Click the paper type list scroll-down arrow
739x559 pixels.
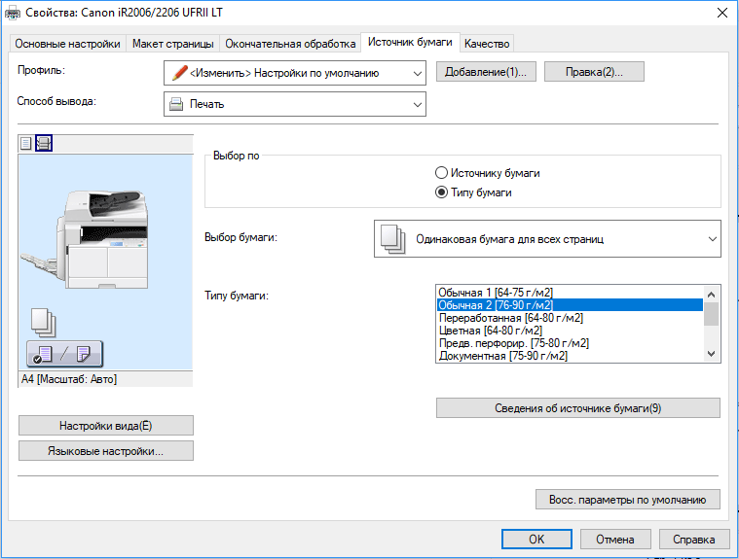point(712,354)
